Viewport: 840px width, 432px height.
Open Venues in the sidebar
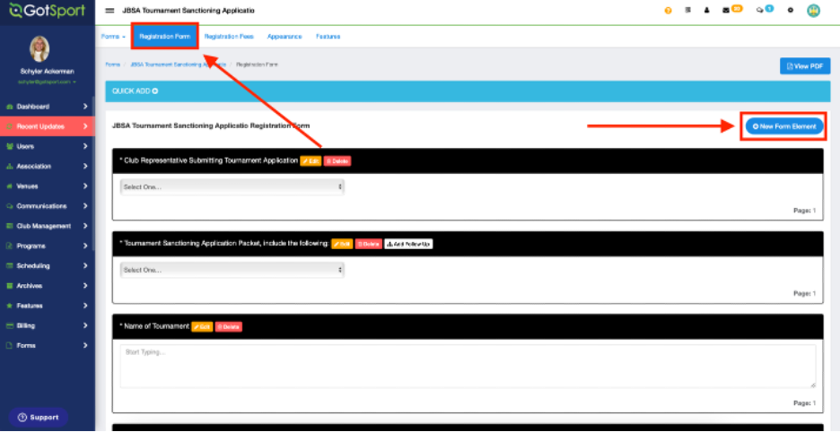[x=48, y=186]
